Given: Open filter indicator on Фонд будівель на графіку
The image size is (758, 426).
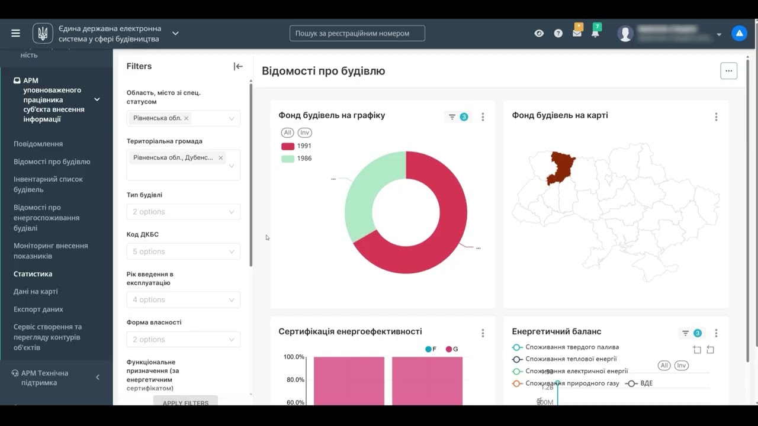Looking at the screenshot, I should click(x=458, y=117).
